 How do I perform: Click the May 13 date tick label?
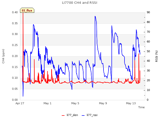pyautogui.click(x=131, y=103)
